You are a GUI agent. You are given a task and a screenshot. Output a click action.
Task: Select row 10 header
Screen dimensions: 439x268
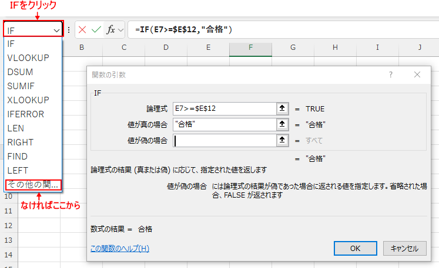coord(9,196)
